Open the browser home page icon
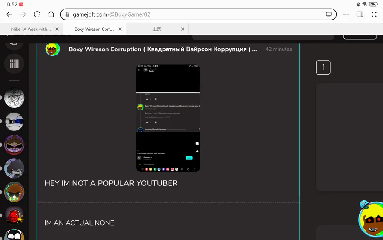The height and width of the screenshot is (240, 383). click(51, 14)
